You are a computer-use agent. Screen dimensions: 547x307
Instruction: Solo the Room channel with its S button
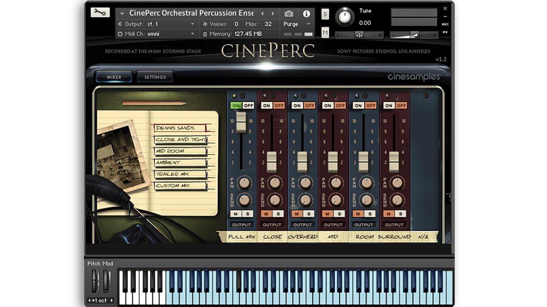point(370,213)
